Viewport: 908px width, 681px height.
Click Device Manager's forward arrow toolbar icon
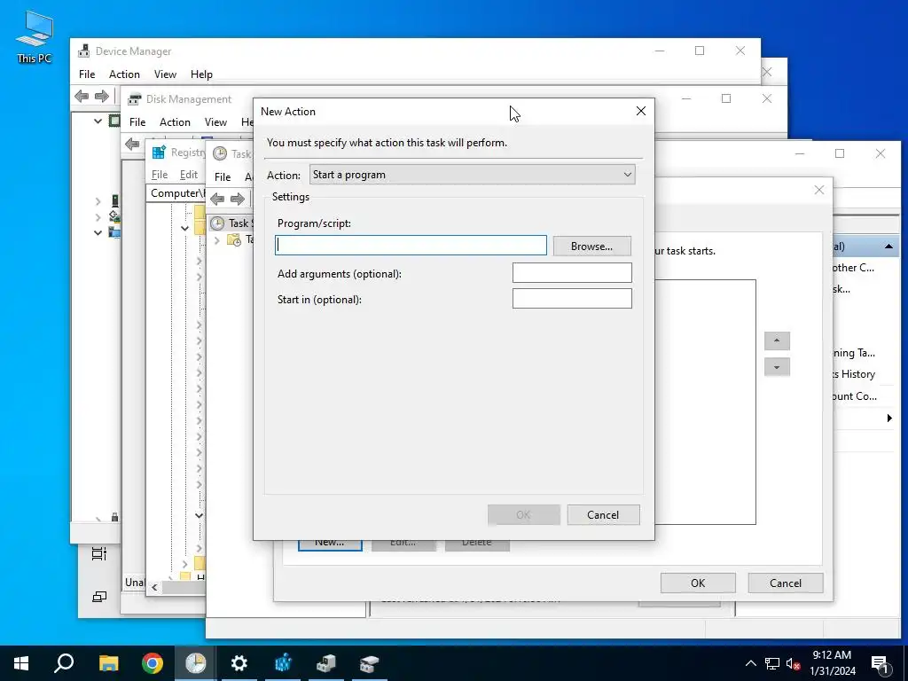(x=102, y=96)
